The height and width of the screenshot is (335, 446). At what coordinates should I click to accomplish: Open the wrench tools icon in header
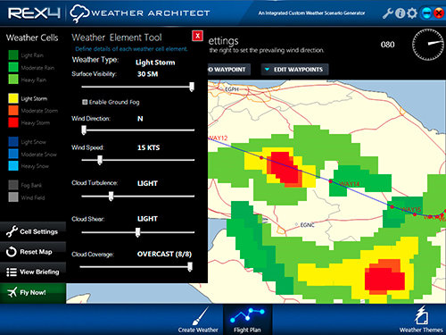pos(388,13)
